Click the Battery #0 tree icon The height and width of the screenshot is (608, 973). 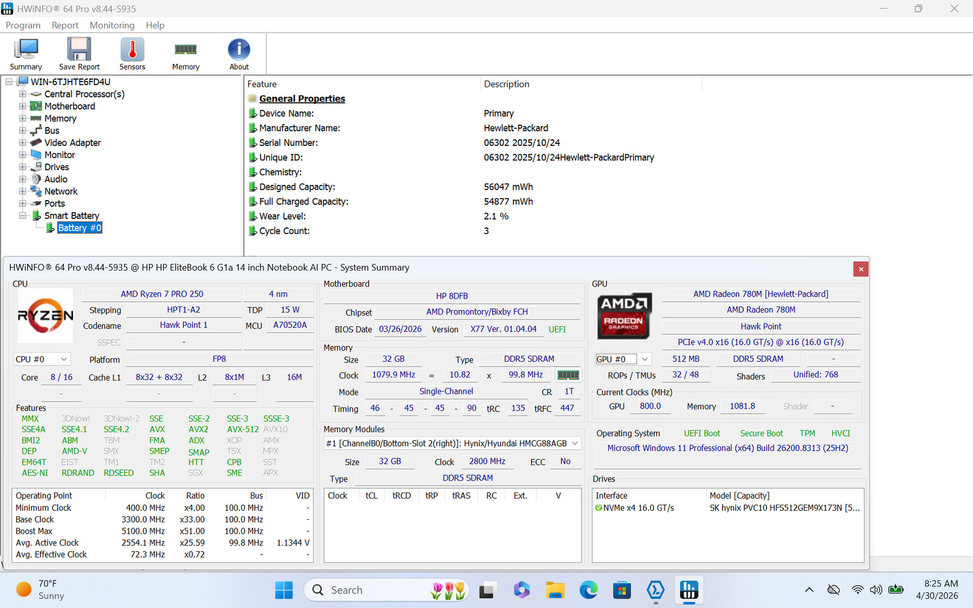pos(50,228)
